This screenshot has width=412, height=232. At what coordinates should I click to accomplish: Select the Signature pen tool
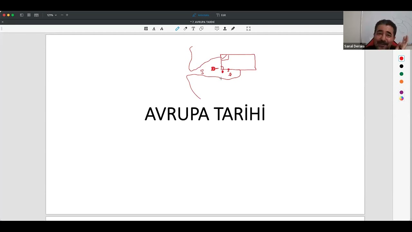coord(233,29)
